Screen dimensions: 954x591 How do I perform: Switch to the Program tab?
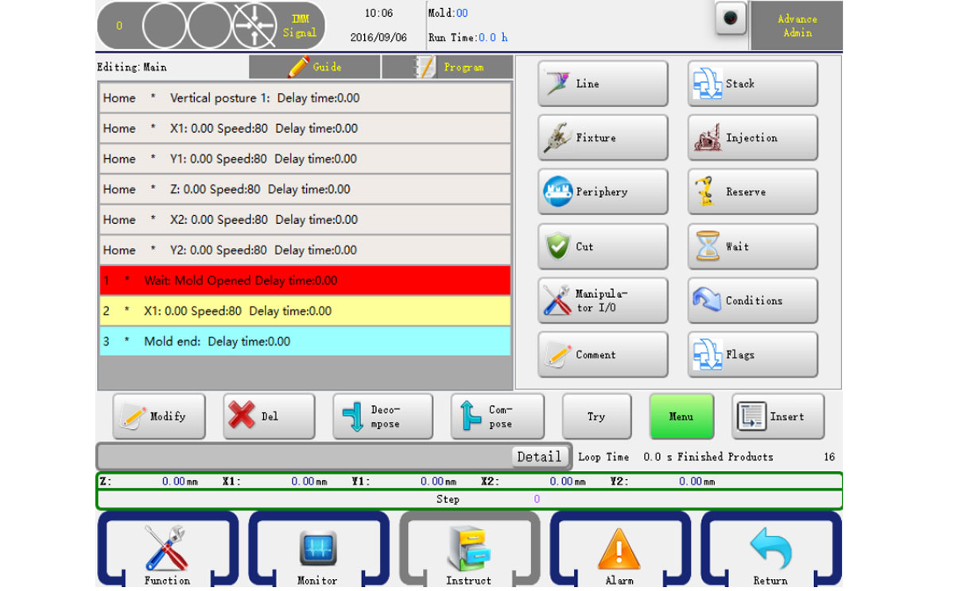[447, 68]
